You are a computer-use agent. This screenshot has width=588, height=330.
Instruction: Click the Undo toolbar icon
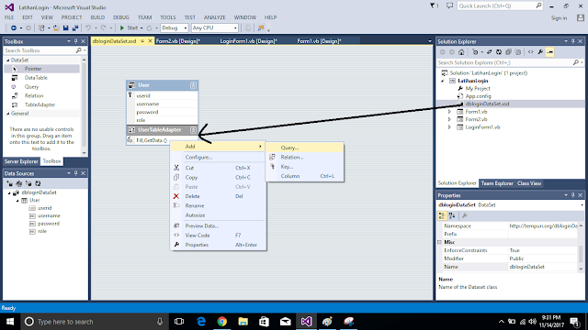[88, 28]
